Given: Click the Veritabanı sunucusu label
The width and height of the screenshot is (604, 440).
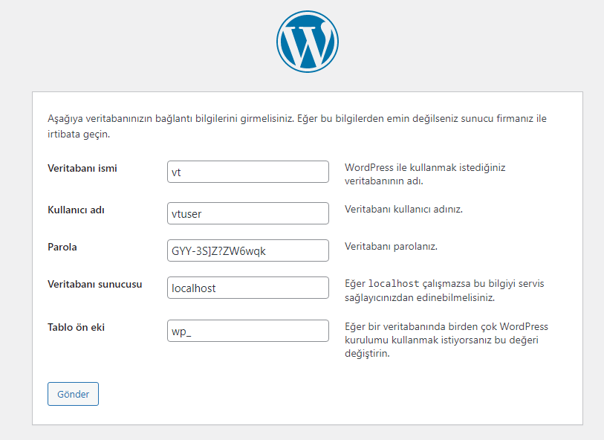Looking at the screenshot, I should [x=95, y=285].
